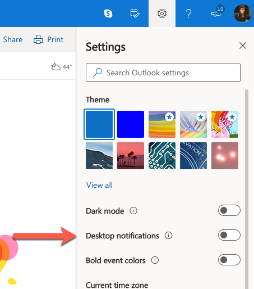Focus the Search Outlook settings field

[163, 73]
